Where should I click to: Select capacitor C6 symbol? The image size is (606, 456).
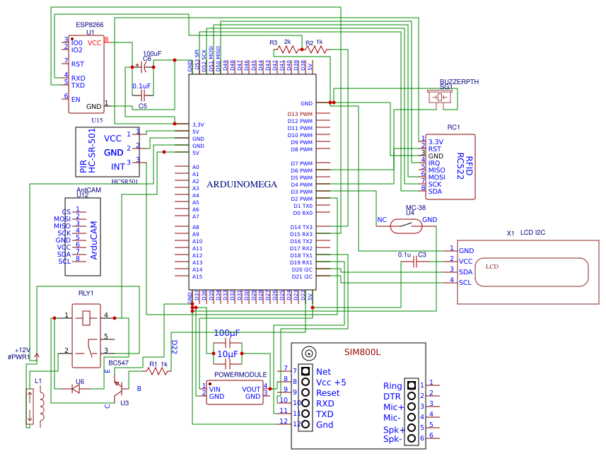pos(143,67)
